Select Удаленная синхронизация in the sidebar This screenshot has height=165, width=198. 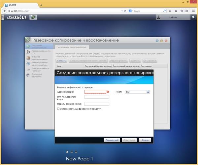pos(39,46)
